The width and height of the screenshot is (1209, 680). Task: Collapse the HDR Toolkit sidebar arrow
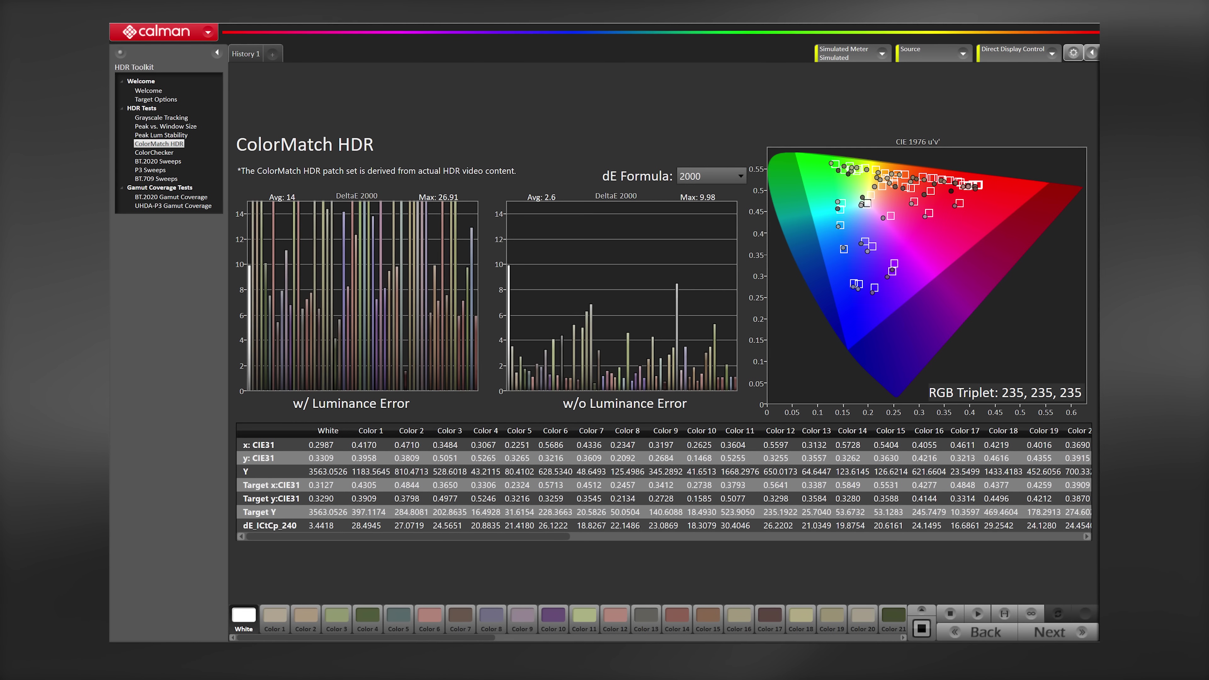coord(217,53)
